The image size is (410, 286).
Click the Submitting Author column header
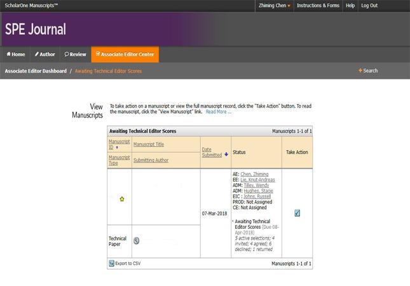coord(151,160)
